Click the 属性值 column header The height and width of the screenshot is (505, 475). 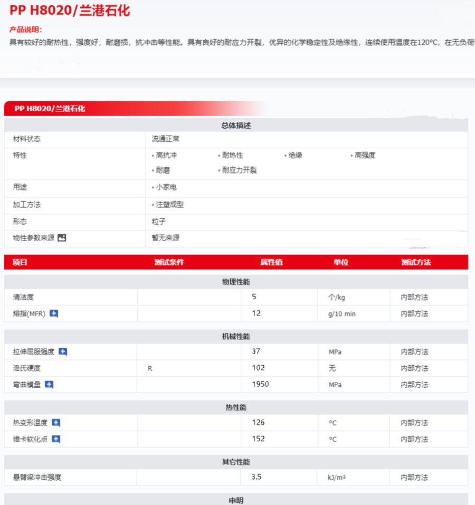[271, 262]
